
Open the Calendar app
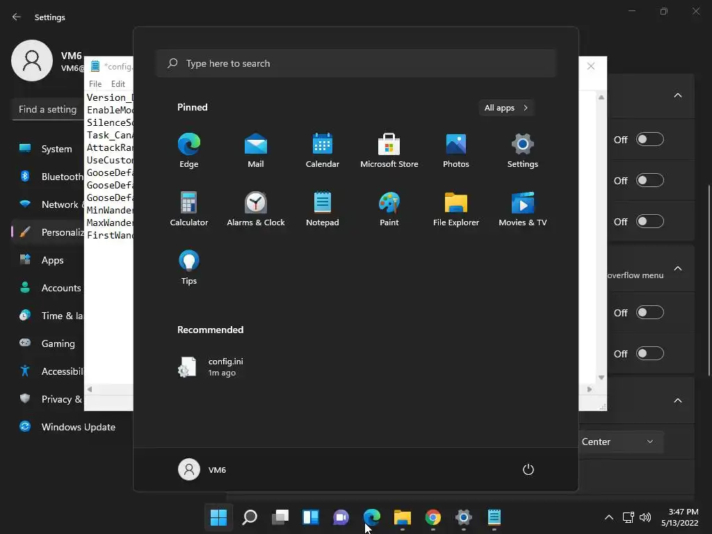[323, 150]
